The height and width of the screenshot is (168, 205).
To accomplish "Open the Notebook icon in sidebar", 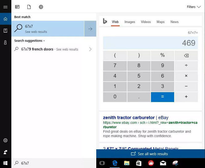I will (x=5, y=31).
